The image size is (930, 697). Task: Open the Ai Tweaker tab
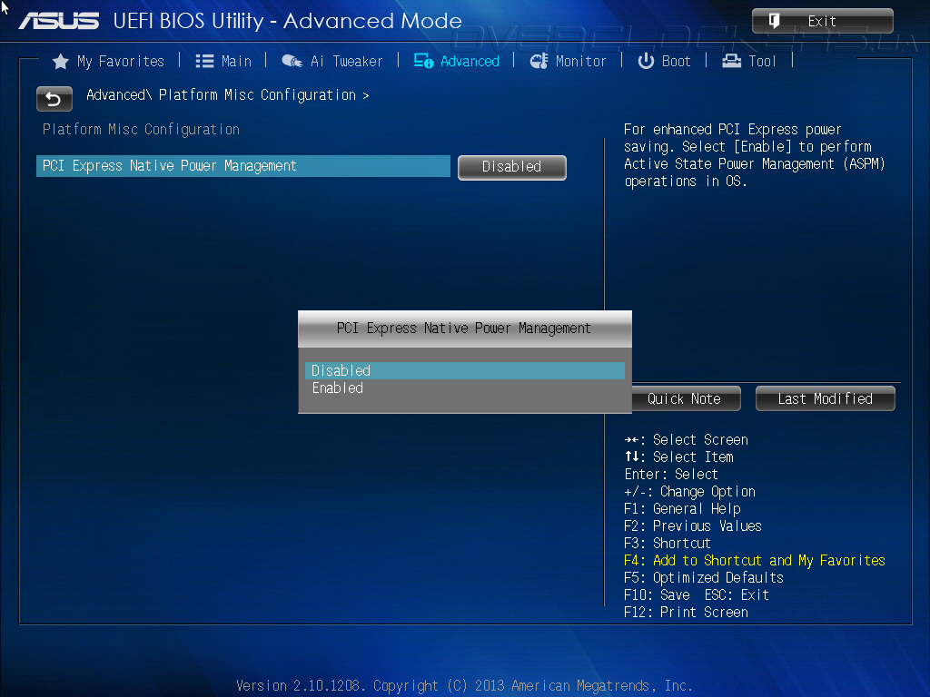(x=332, y=61)
